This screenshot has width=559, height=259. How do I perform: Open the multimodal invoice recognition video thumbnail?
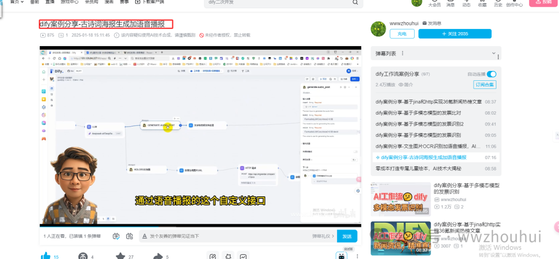pyautogui.click(x=401, y=199)
